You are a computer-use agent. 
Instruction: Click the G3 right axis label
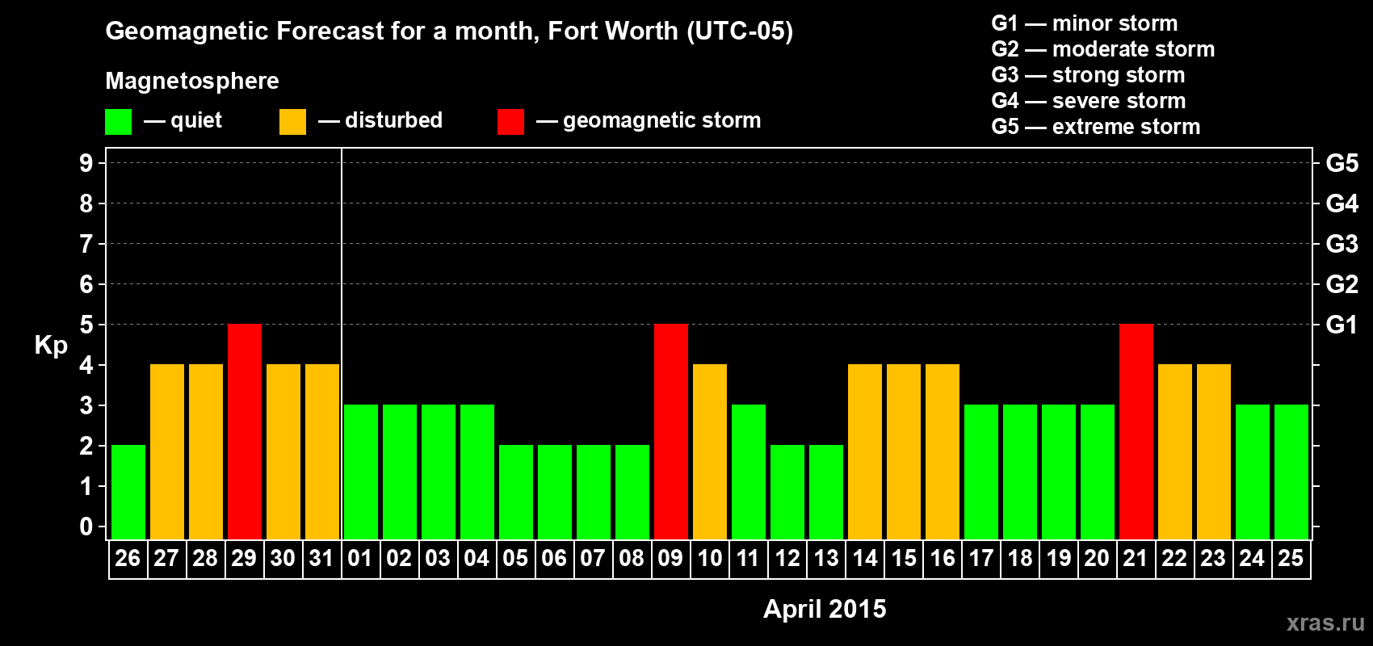[x=1342, y=244]
